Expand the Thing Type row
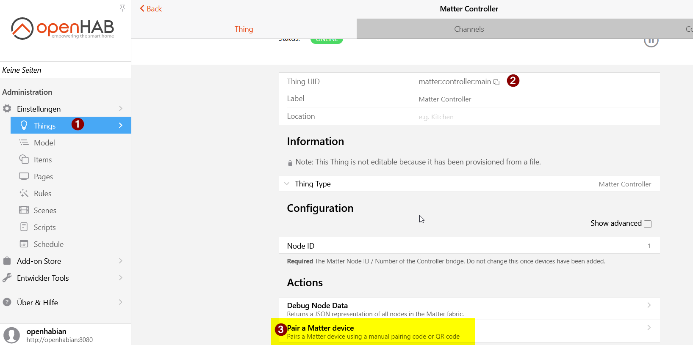Image resolution: width=693 pixels, height=345 pixels. coord(469,184)
